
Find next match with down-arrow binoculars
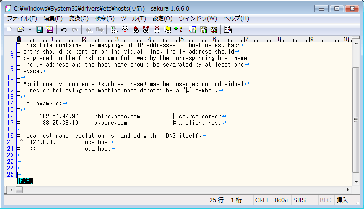coord(125,30)
